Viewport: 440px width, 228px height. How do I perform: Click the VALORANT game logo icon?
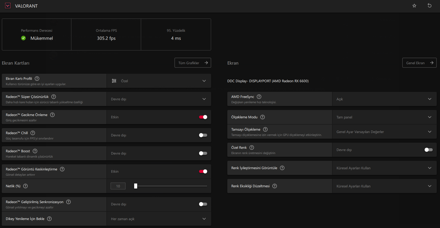point(8,6)
